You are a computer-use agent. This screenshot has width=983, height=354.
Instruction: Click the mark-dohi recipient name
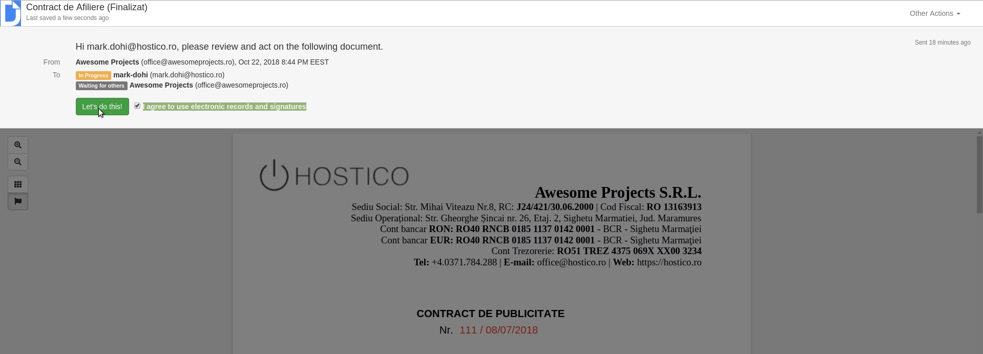[131, 75]
